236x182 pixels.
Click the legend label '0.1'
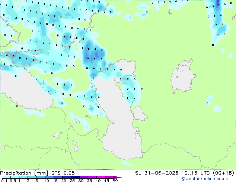pos(4,181)
